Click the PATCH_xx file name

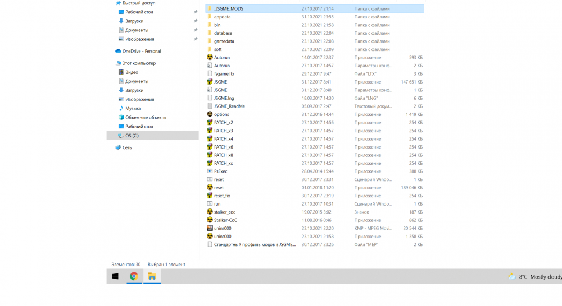coord(223,163)
